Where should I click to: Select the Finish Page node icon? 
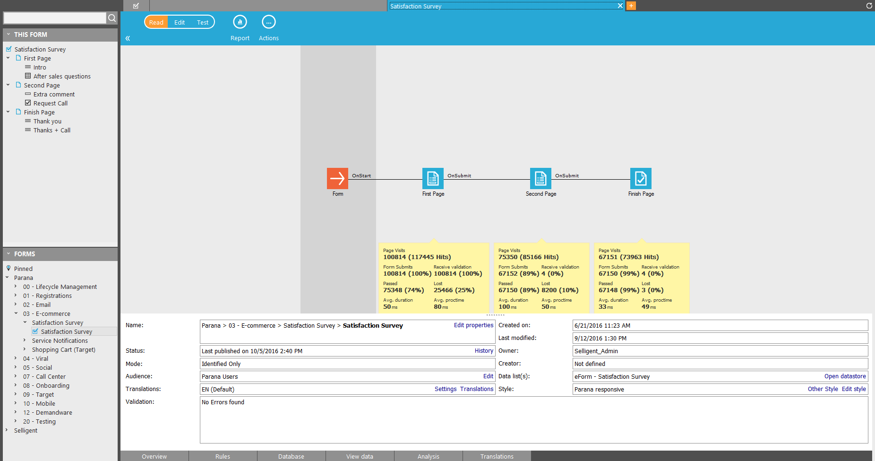(x=641, y=178)
